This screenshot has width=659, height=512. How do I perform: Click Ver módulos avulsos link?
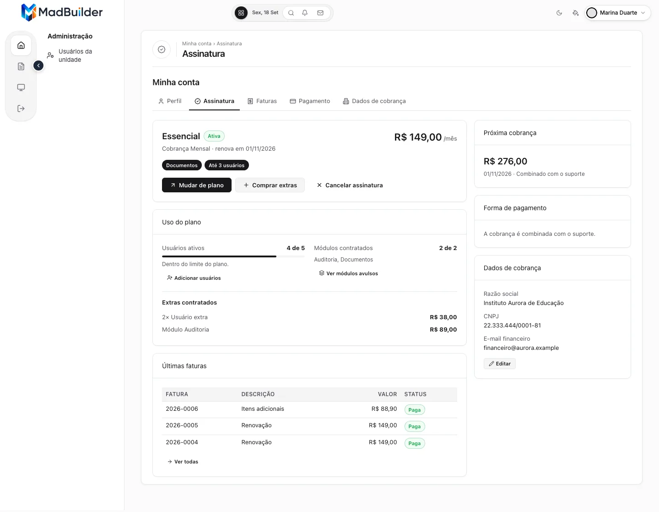click(349, 273)
